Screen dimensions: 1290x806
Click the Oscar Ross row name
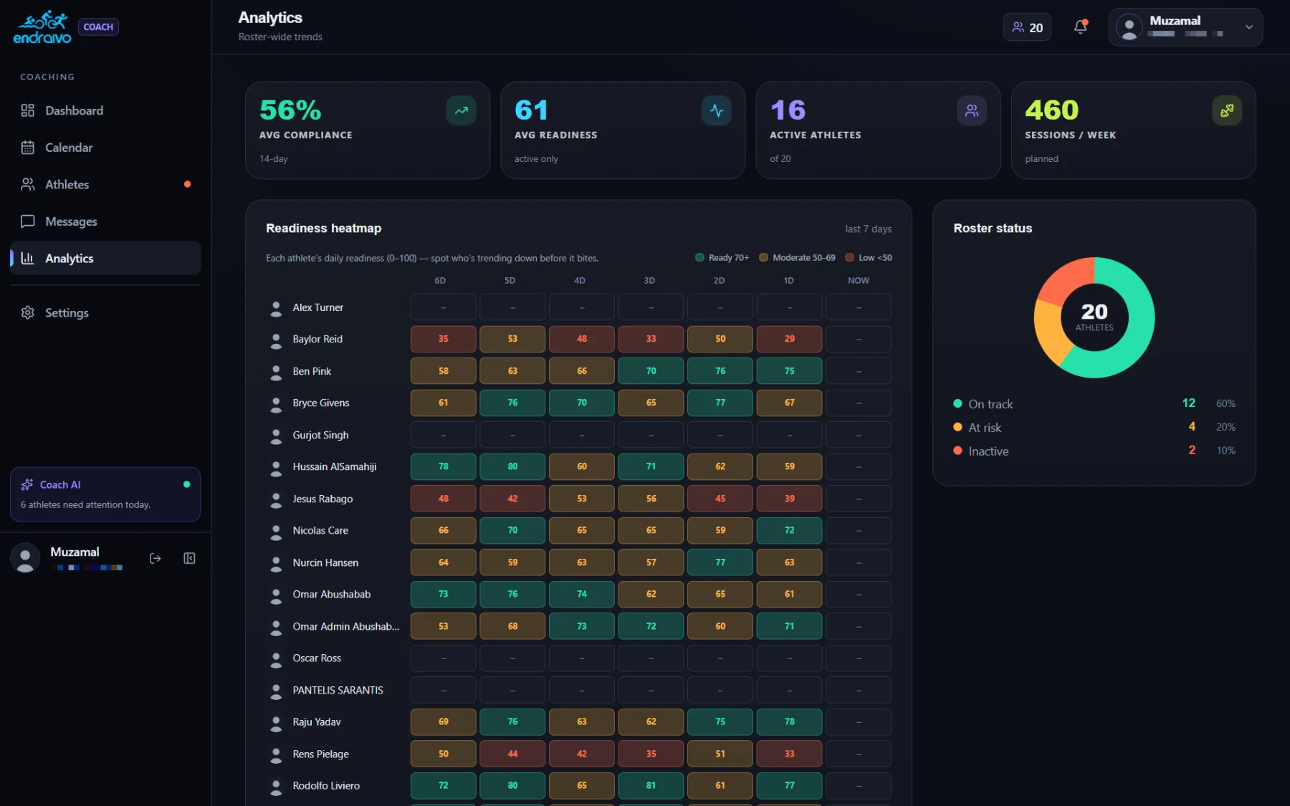pyautogui.click(x=317, y=658)
